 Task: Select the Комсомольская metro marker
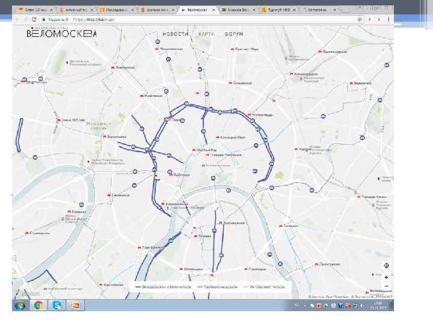291,74
